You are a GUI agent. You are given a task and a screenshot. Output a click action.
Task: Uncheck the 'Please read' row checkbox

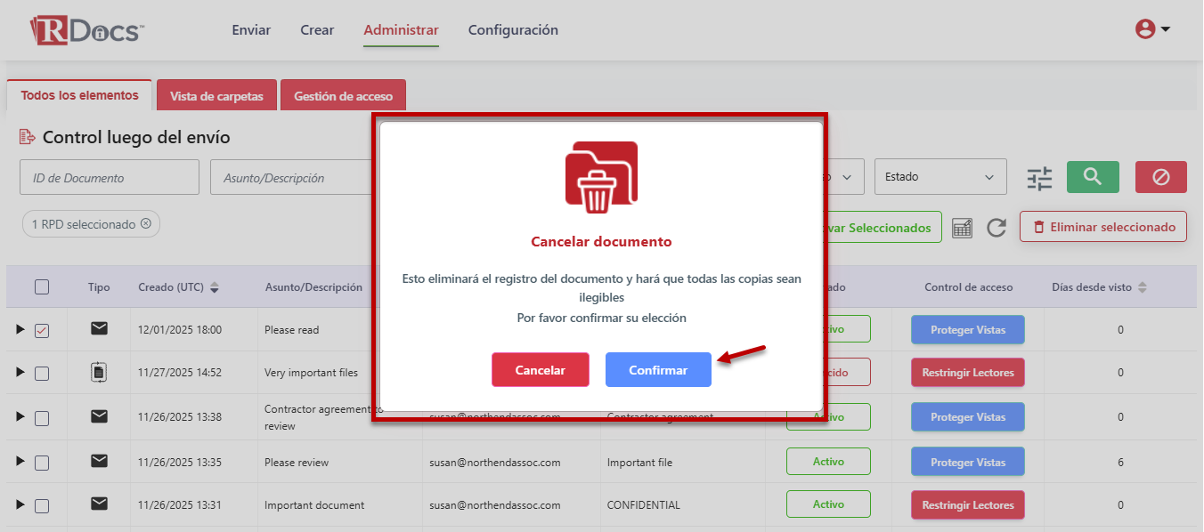(x=42, y=330)
